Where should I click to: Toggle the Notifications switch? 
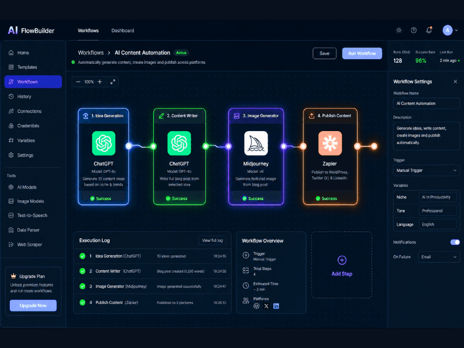click(x=455, y=242)
